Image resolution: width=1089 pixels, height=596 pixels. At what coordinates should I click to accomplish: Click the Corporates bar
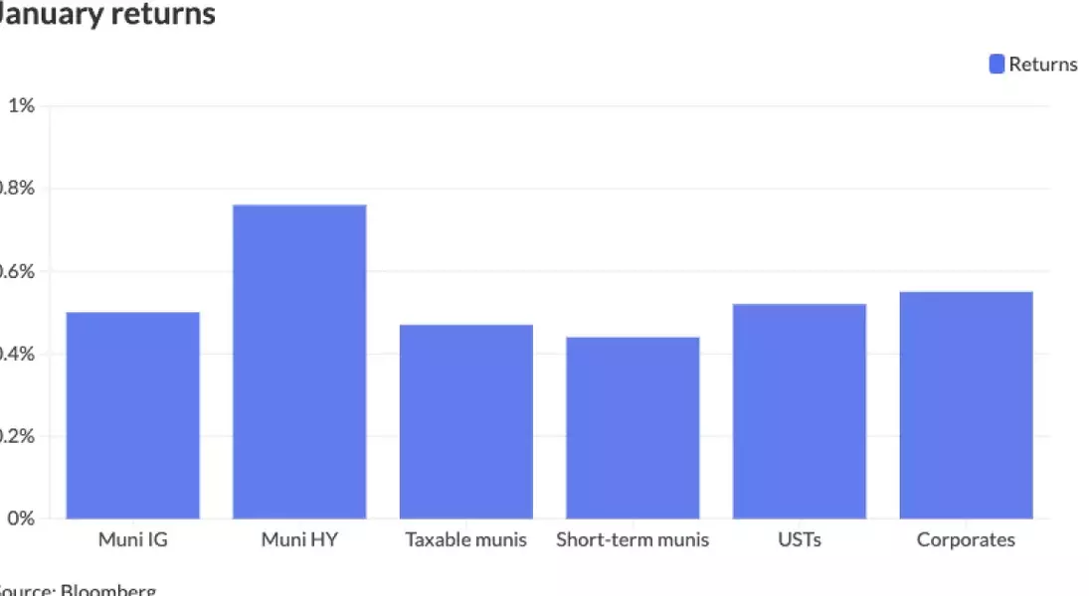966,405
